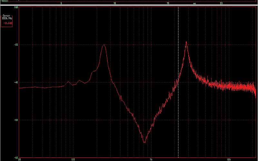Click the first resonance peak near 250 Hz
The width and height of the screenshot is (258, 161).
[x=104, y=45]
